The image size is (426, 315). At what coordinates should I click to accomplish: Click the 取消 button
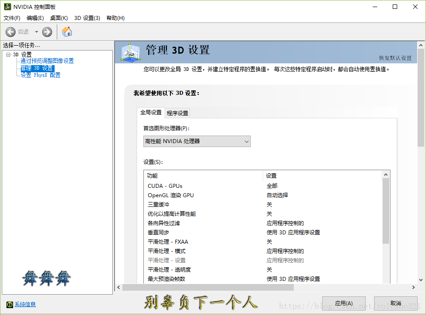pos(395,303)
